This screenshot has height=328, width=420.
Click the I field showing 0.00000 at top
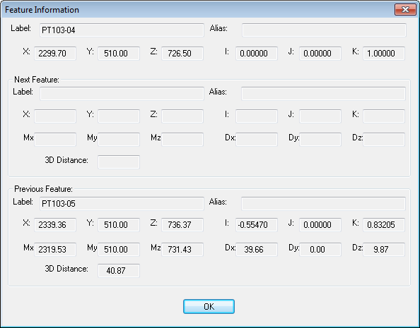click(257, 53)
